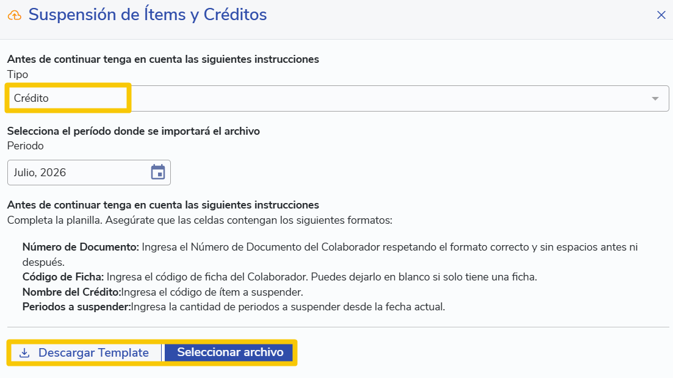This screenshot has height=378, width=673.
Task: Click the cloud upload icon beside the title
Action: point(15,15)
